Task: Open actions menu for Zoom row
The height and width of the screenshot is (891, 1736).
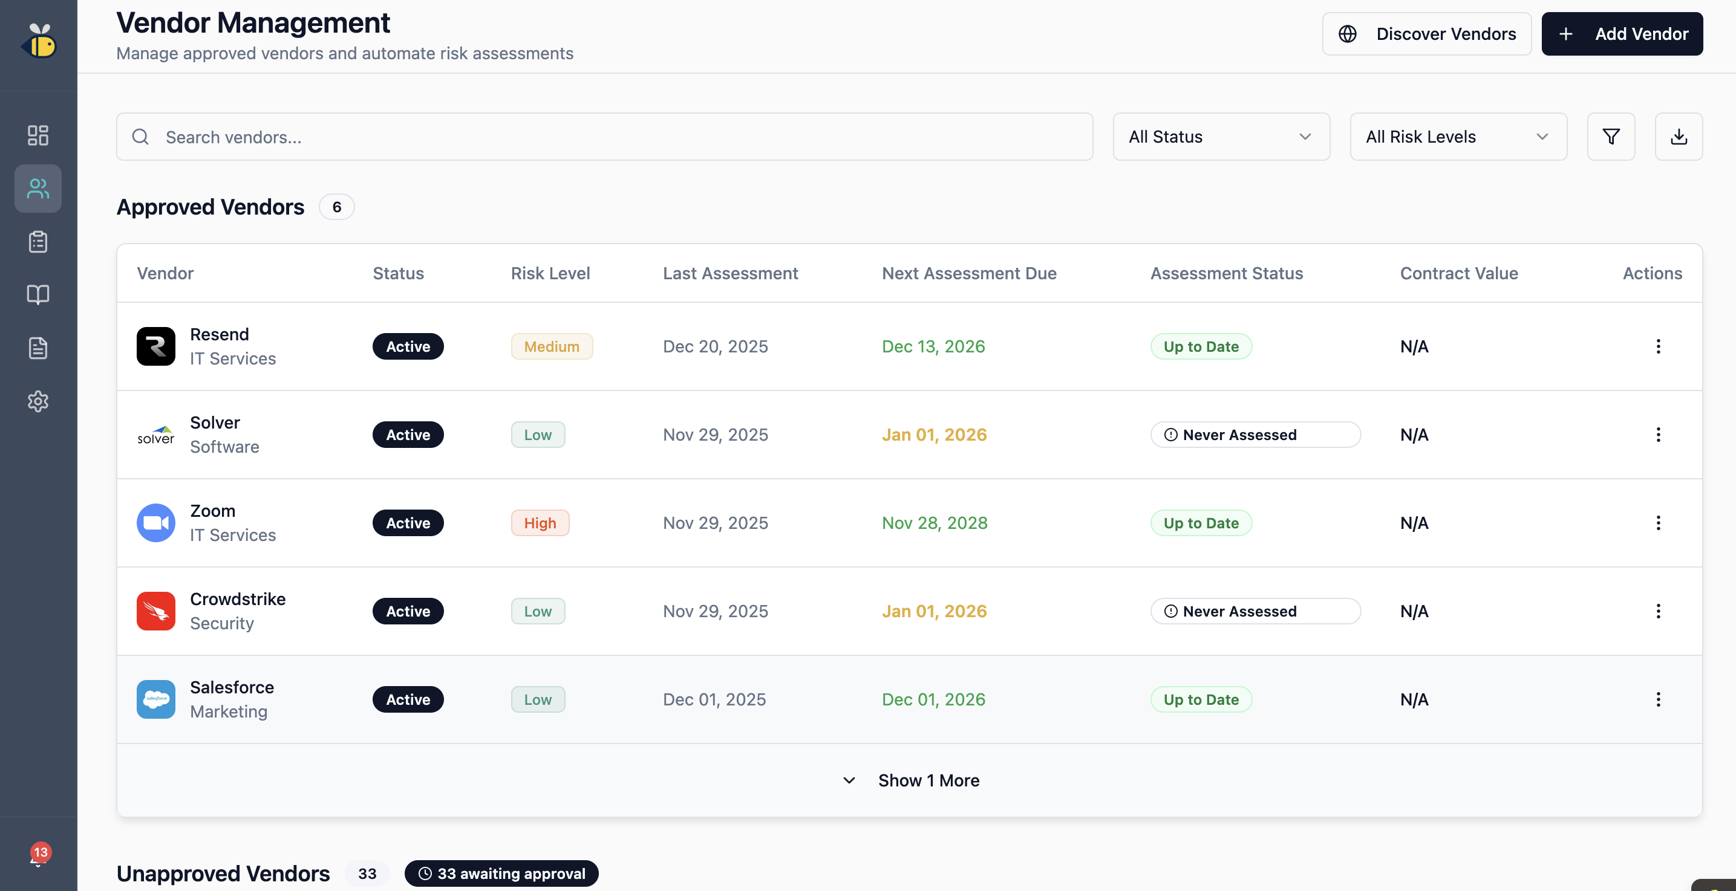Action: click(1658, 523)
